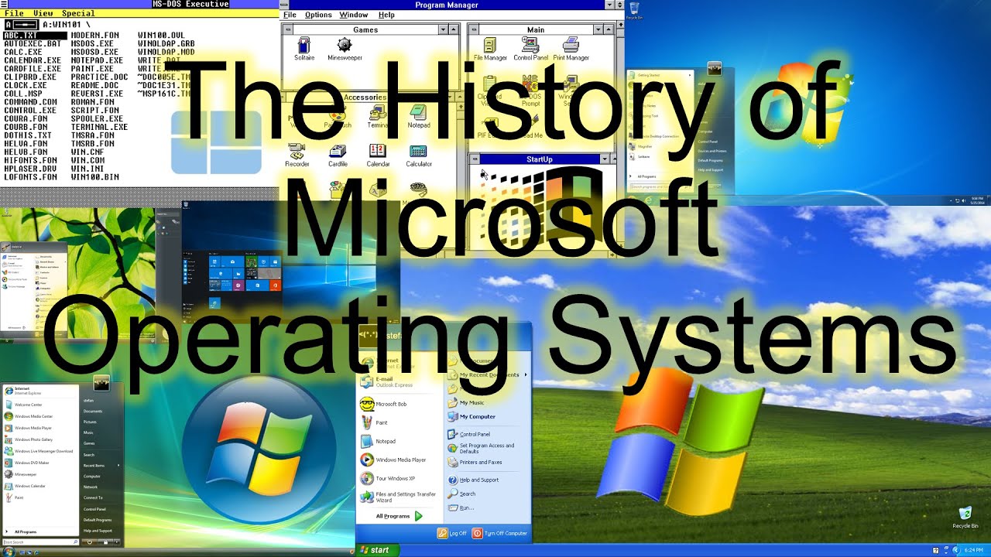Launch Notepad from the Accessories group
Viewport: 991px width, 557px height.
pyautogui.click(x=419, y=116)
